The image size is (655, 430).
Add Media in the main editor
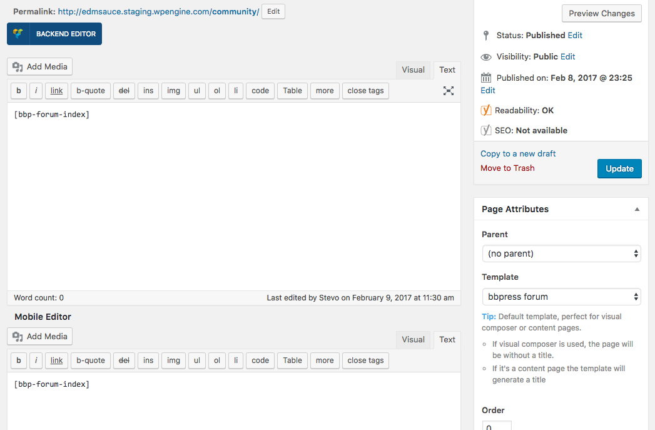click(x=39, y=67)
